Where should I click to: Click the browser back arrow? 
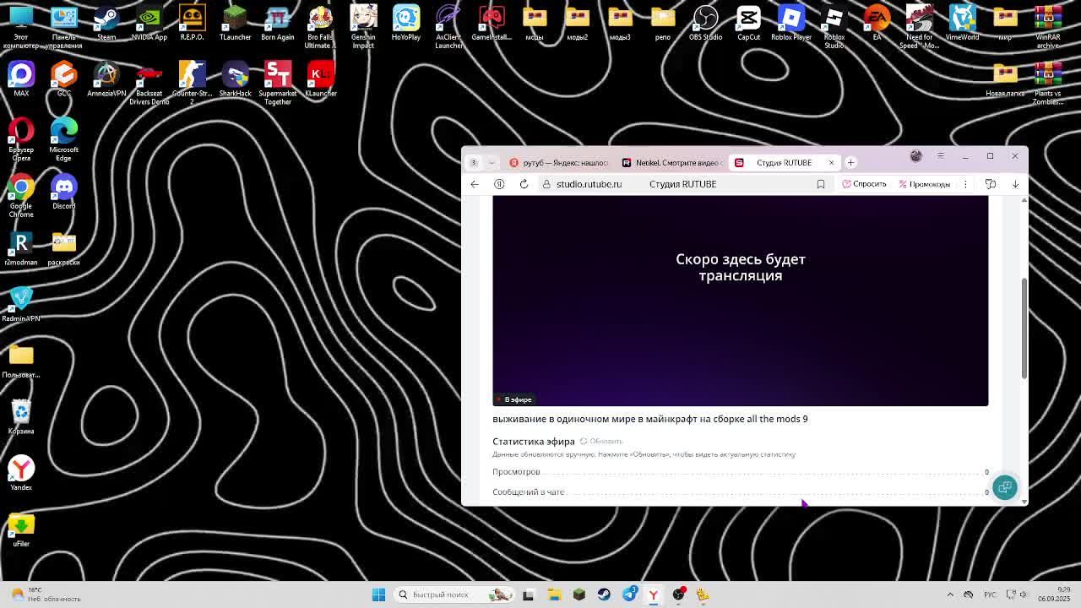[475, 184]
